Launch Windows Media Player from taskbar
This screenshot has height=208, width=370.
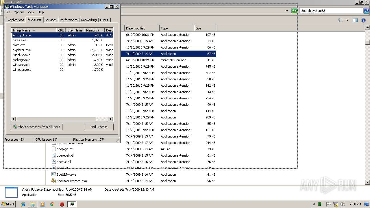coord(42,204)
